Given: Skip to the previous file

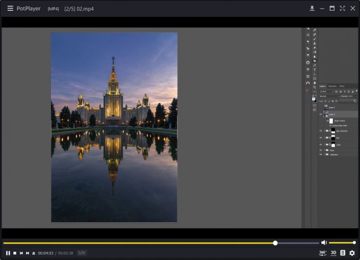Looking at the screenshot, I should (x=21, y=253).
